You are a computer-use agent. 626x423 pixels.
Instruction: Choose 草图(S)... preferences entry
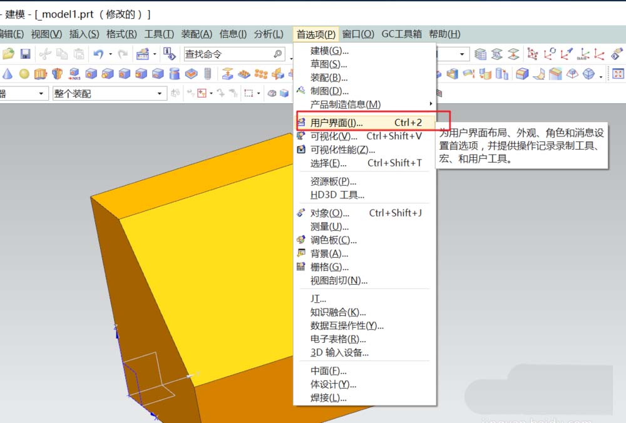tap(365, 64)
